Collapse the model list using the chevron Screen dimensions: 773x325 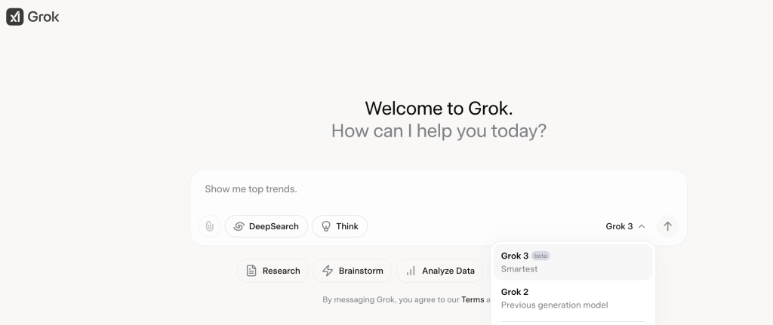(x=642, y=226)
